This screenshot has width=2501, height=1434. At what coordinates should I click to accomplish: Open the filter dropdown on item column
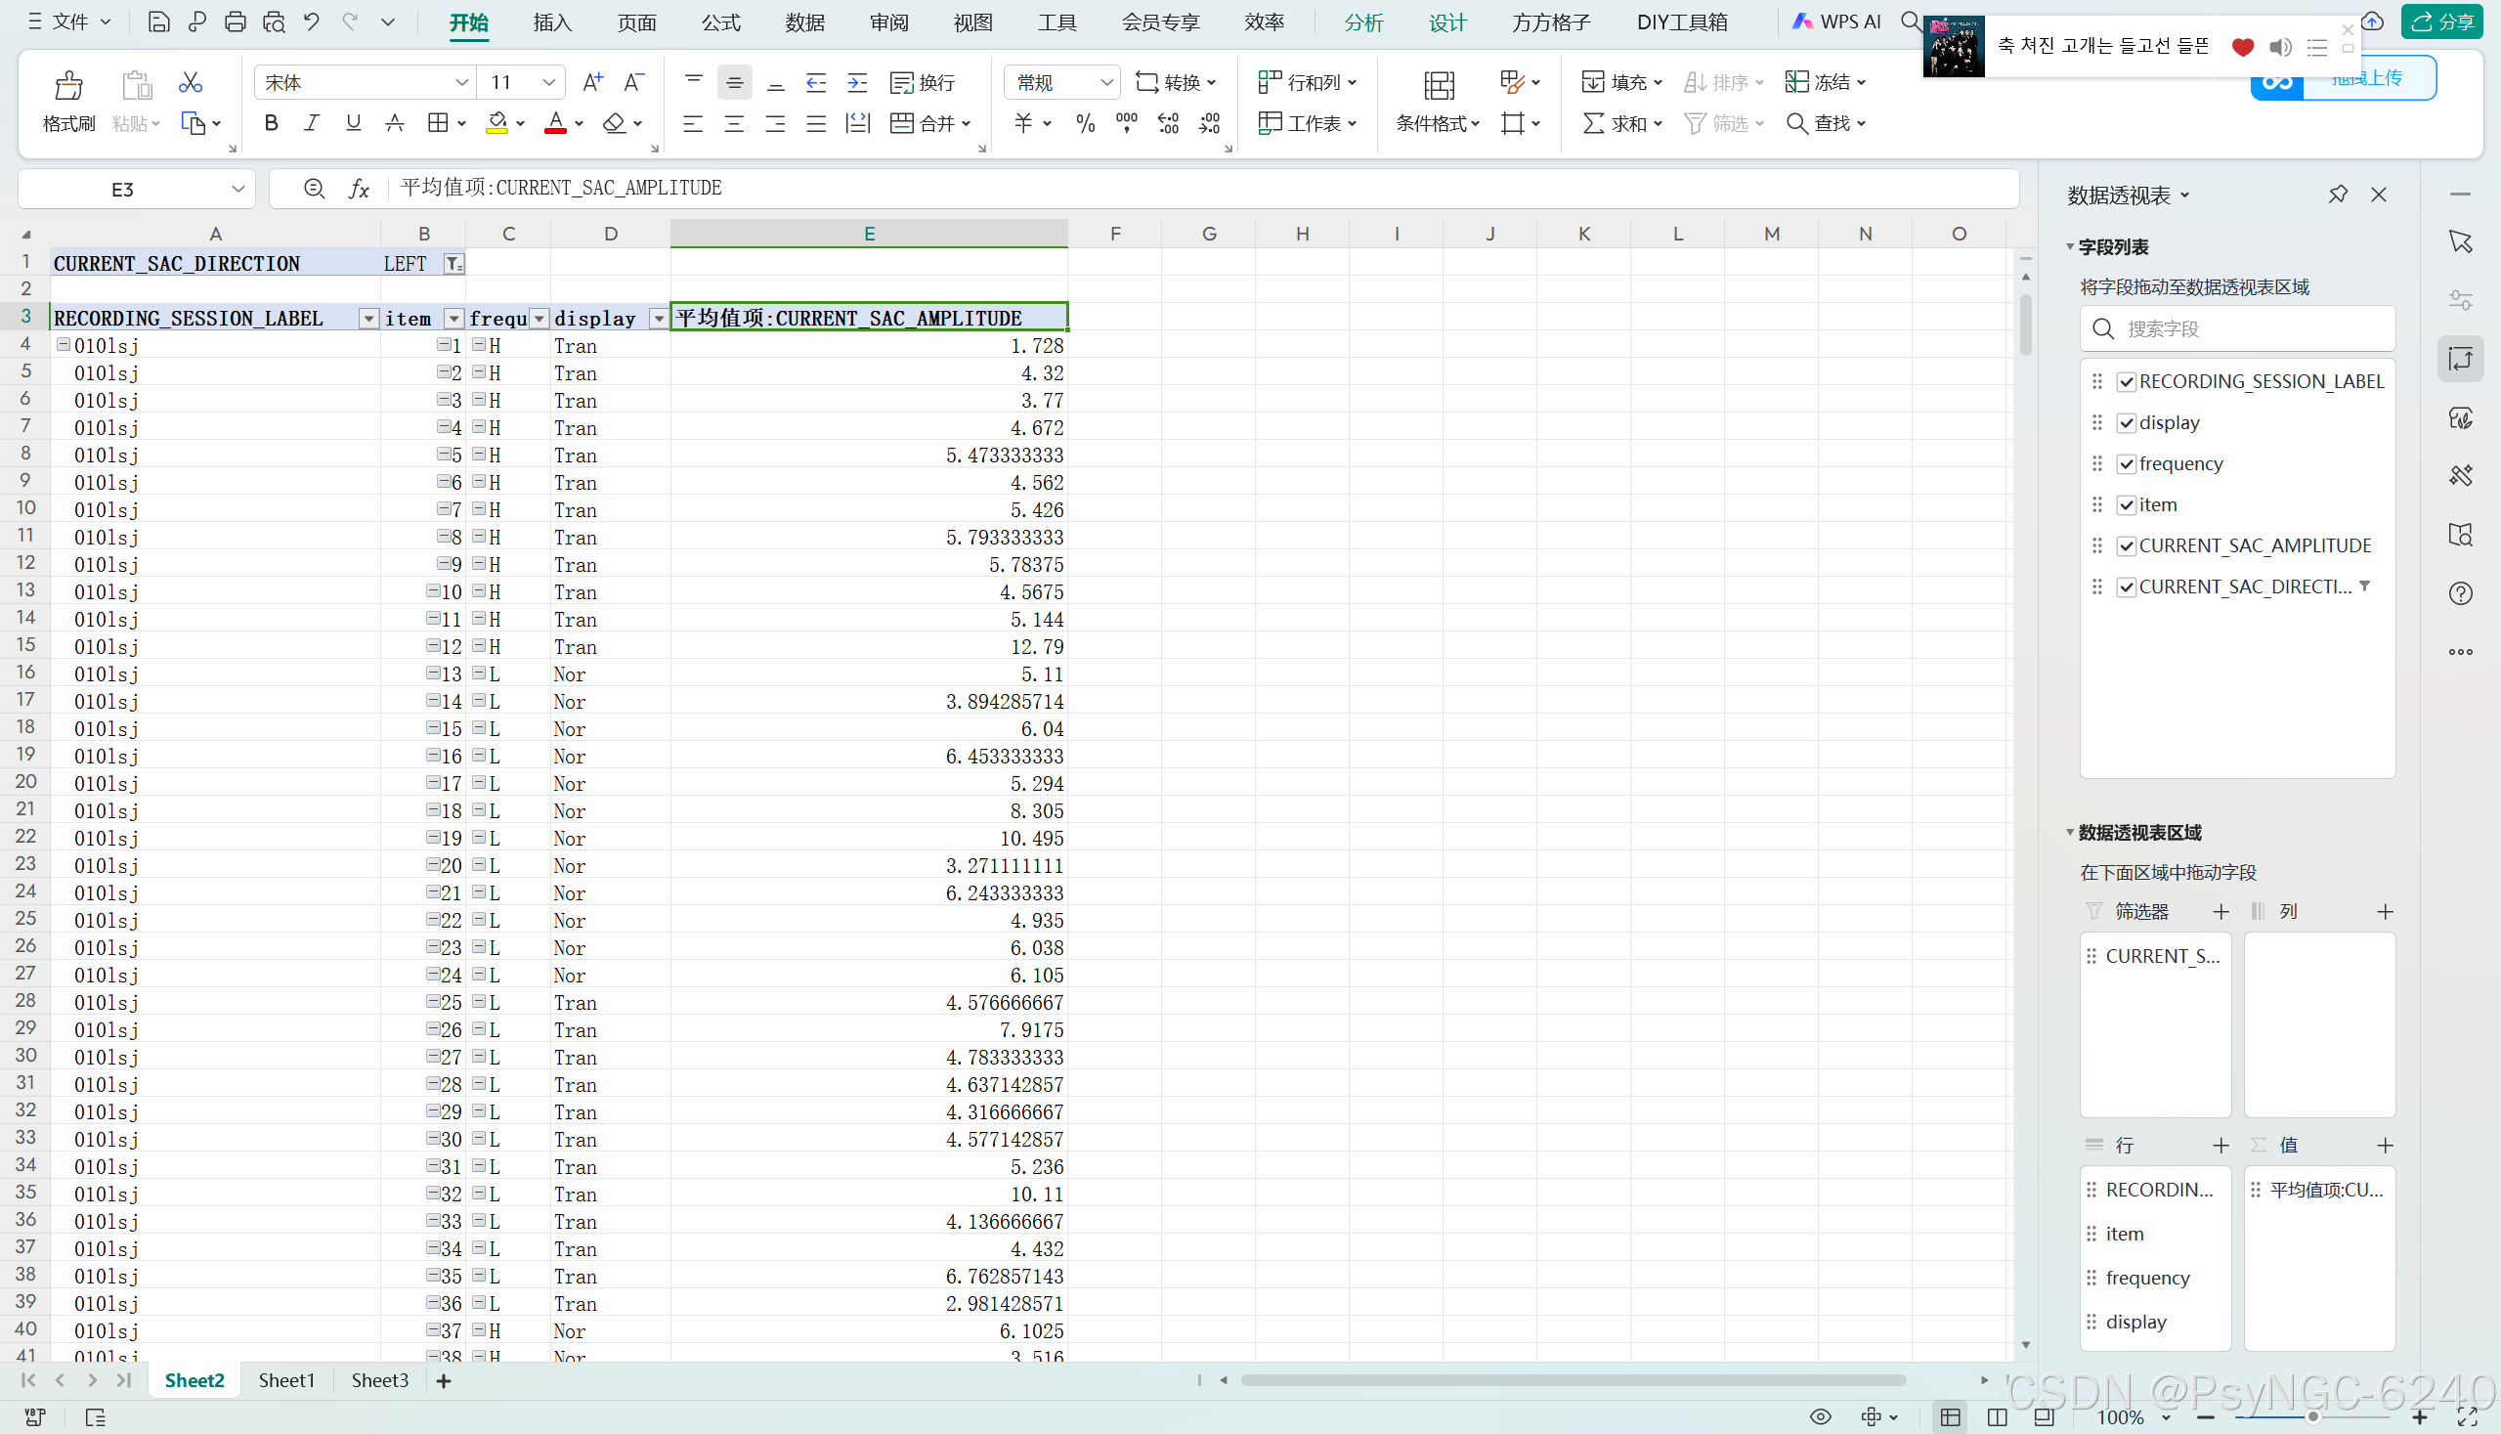(453, 318)
